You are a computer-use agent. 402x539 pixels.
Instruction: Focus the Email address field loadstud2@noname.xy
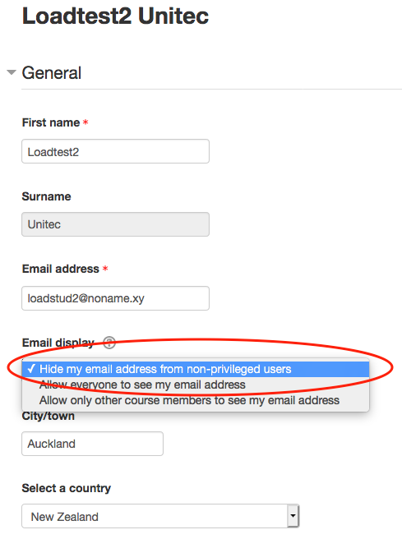(115, 298)
